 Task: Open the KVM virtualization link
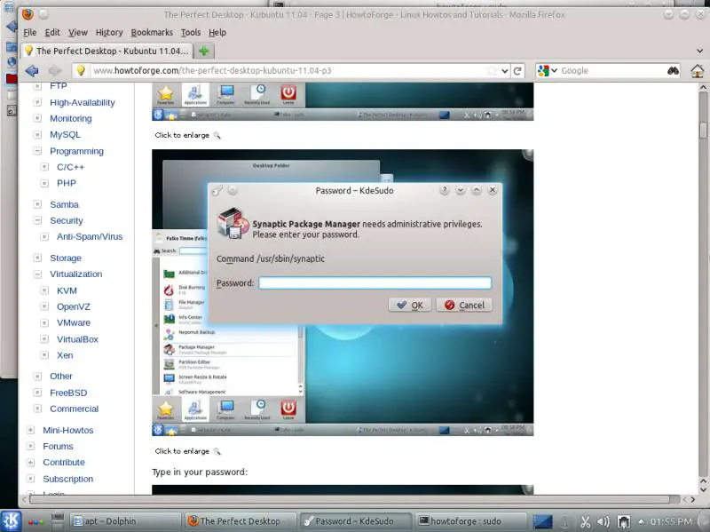click(x=67, y=290)
